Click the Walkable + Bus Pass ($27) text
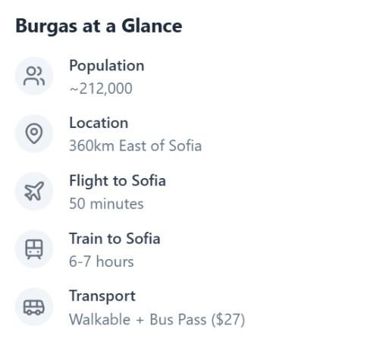Image resolution: width=371 pixels, height=344 pixels. [157, 320]
